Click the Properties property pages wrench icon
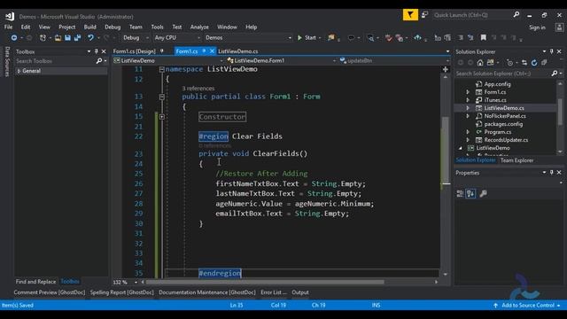The width and height of the screenshot is (567, 319). pos(483,193)
